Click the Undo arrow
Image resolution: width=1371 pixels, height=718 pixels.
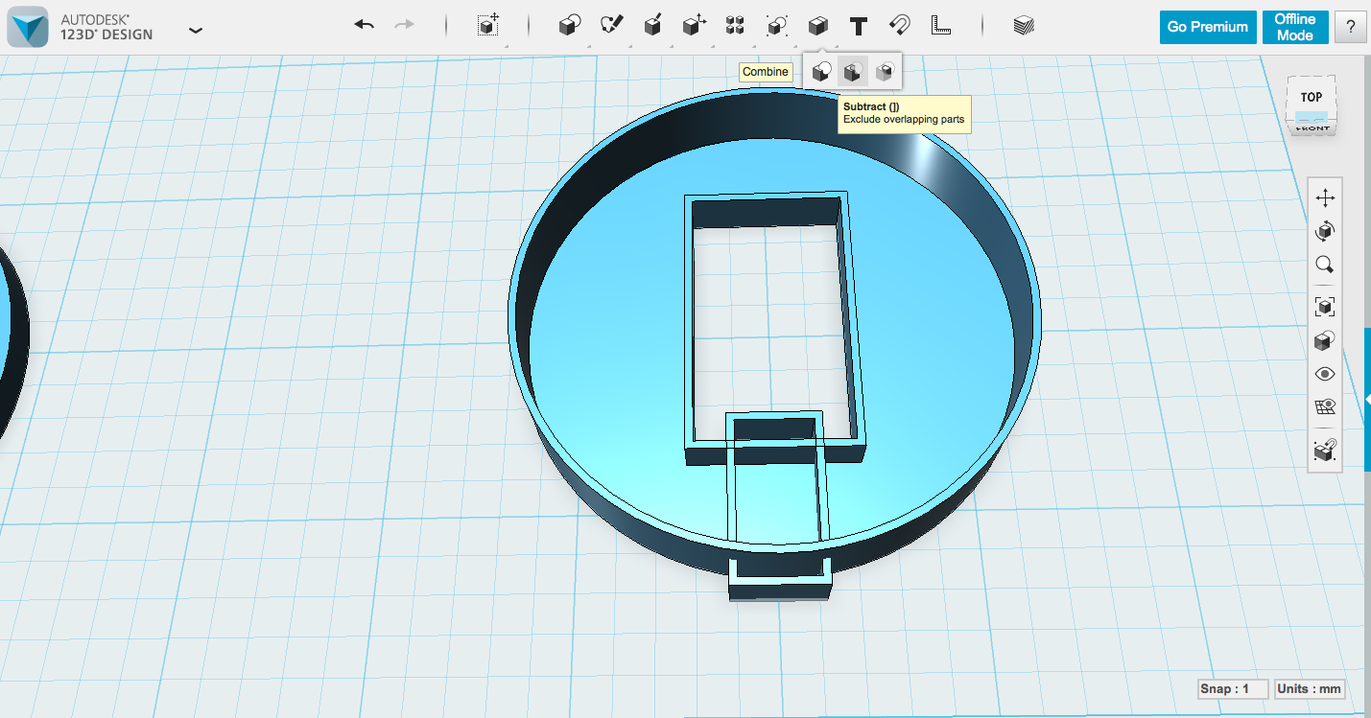click(x=364, y=25)
